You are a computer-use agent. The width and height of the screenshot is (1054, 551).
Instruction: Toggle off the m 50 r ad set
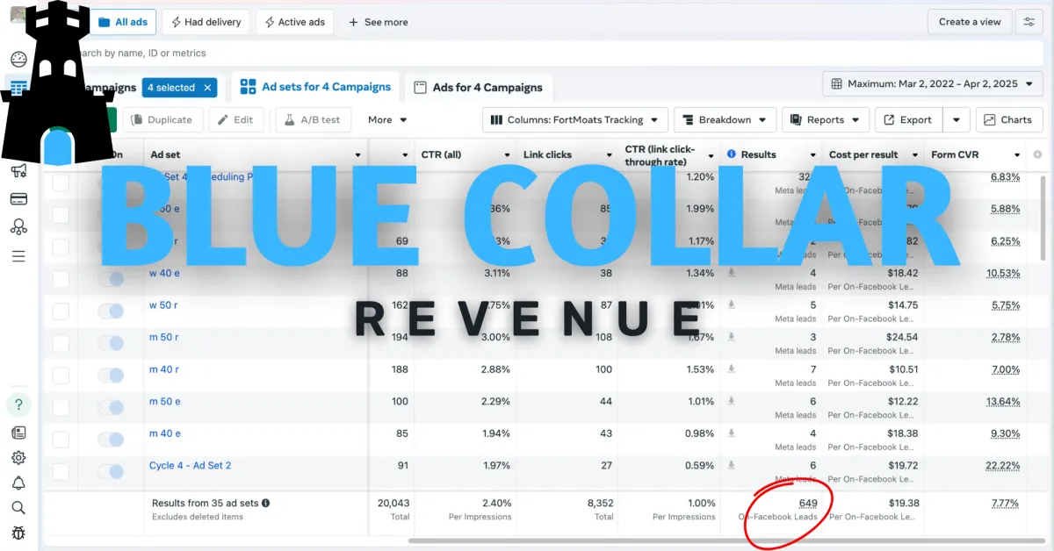click(x=111, y=343)
